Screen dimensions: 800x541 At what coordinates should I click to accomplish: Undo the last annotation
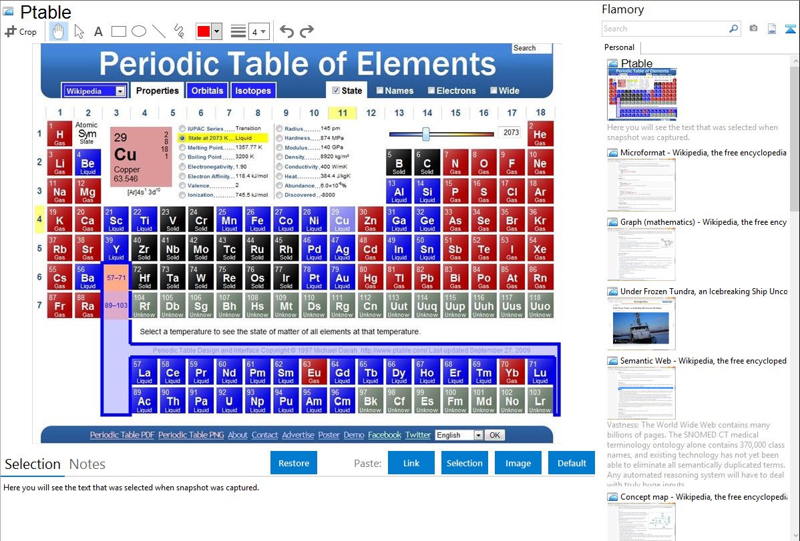tap(286, 31)
